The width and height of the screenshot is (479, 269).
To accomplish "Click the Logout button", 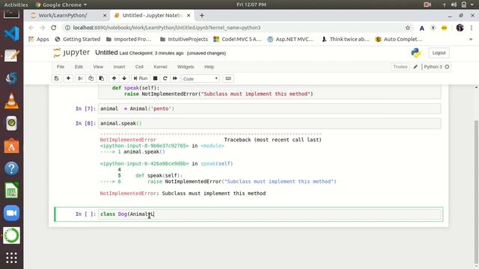I will 439,53.
